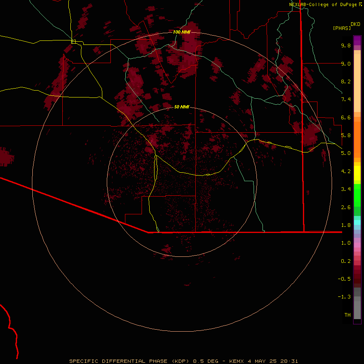Pick the gray TH color bar segment
This screenshot has height=364, width=364.
(357, 310)
